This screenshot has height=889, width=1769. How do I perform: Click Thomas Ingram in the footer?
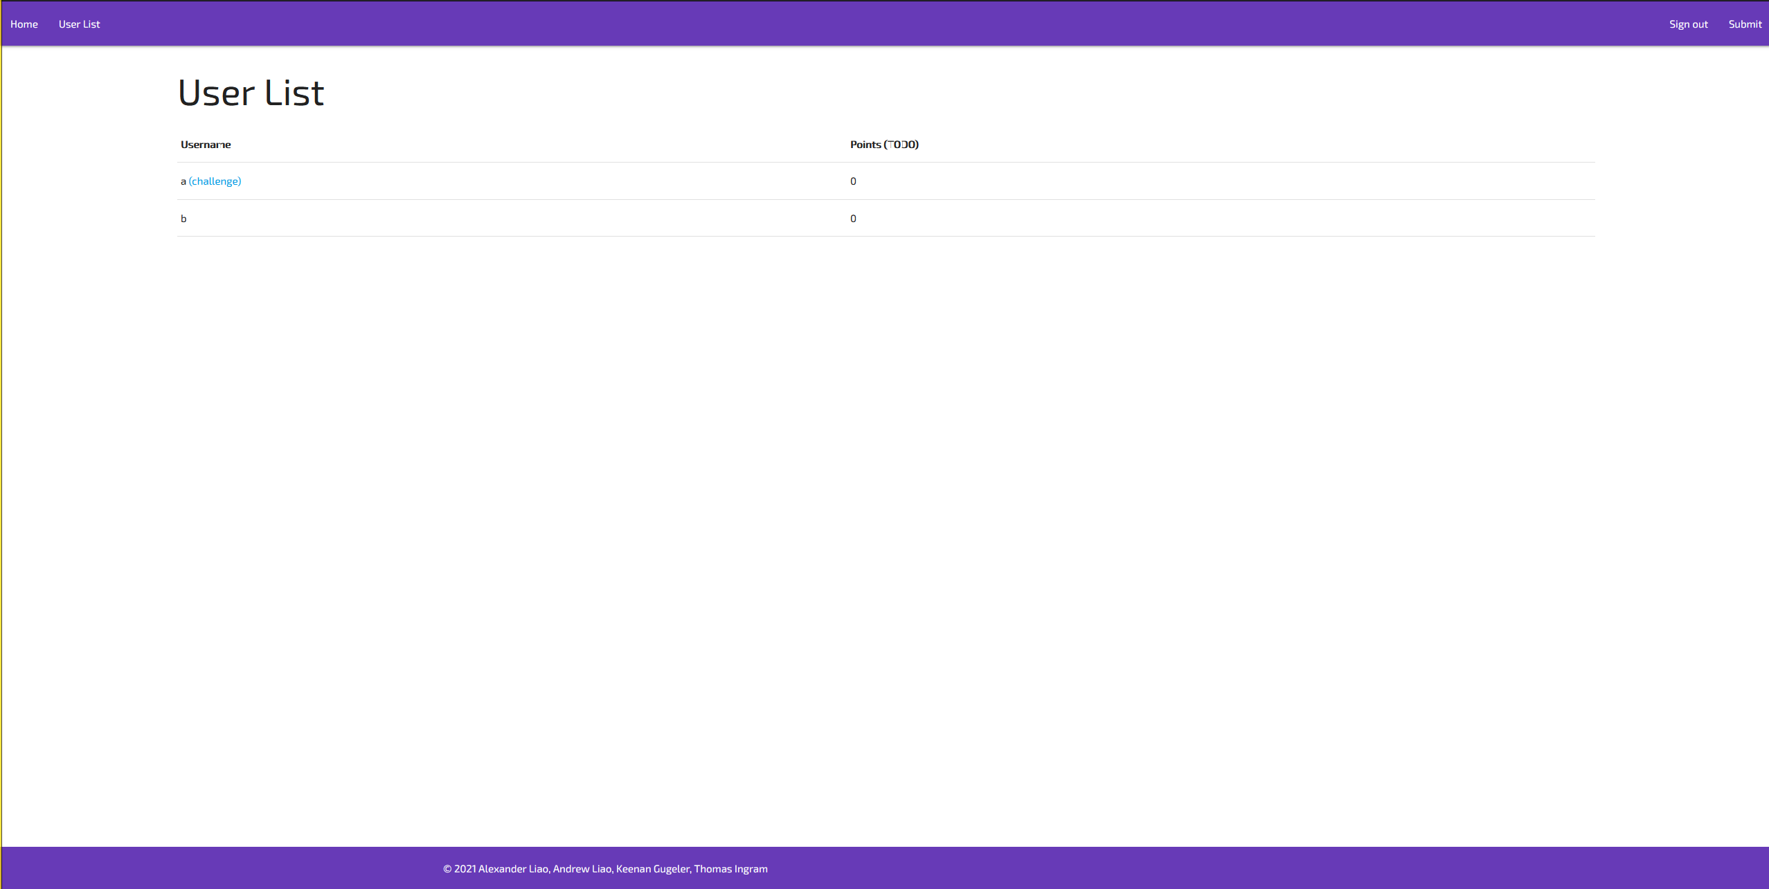[730, 869]
